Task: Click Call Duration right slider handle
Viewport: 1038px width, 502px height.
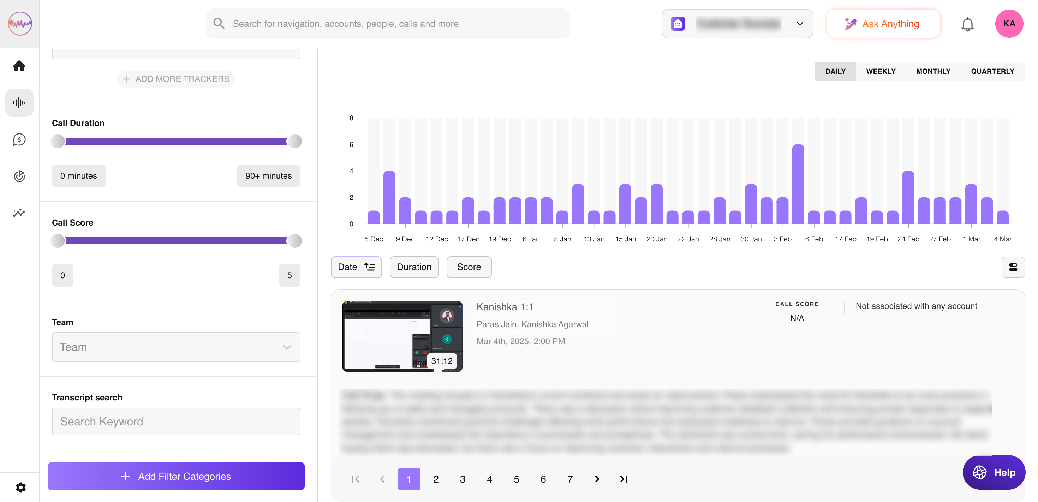Action: [294, 141]
